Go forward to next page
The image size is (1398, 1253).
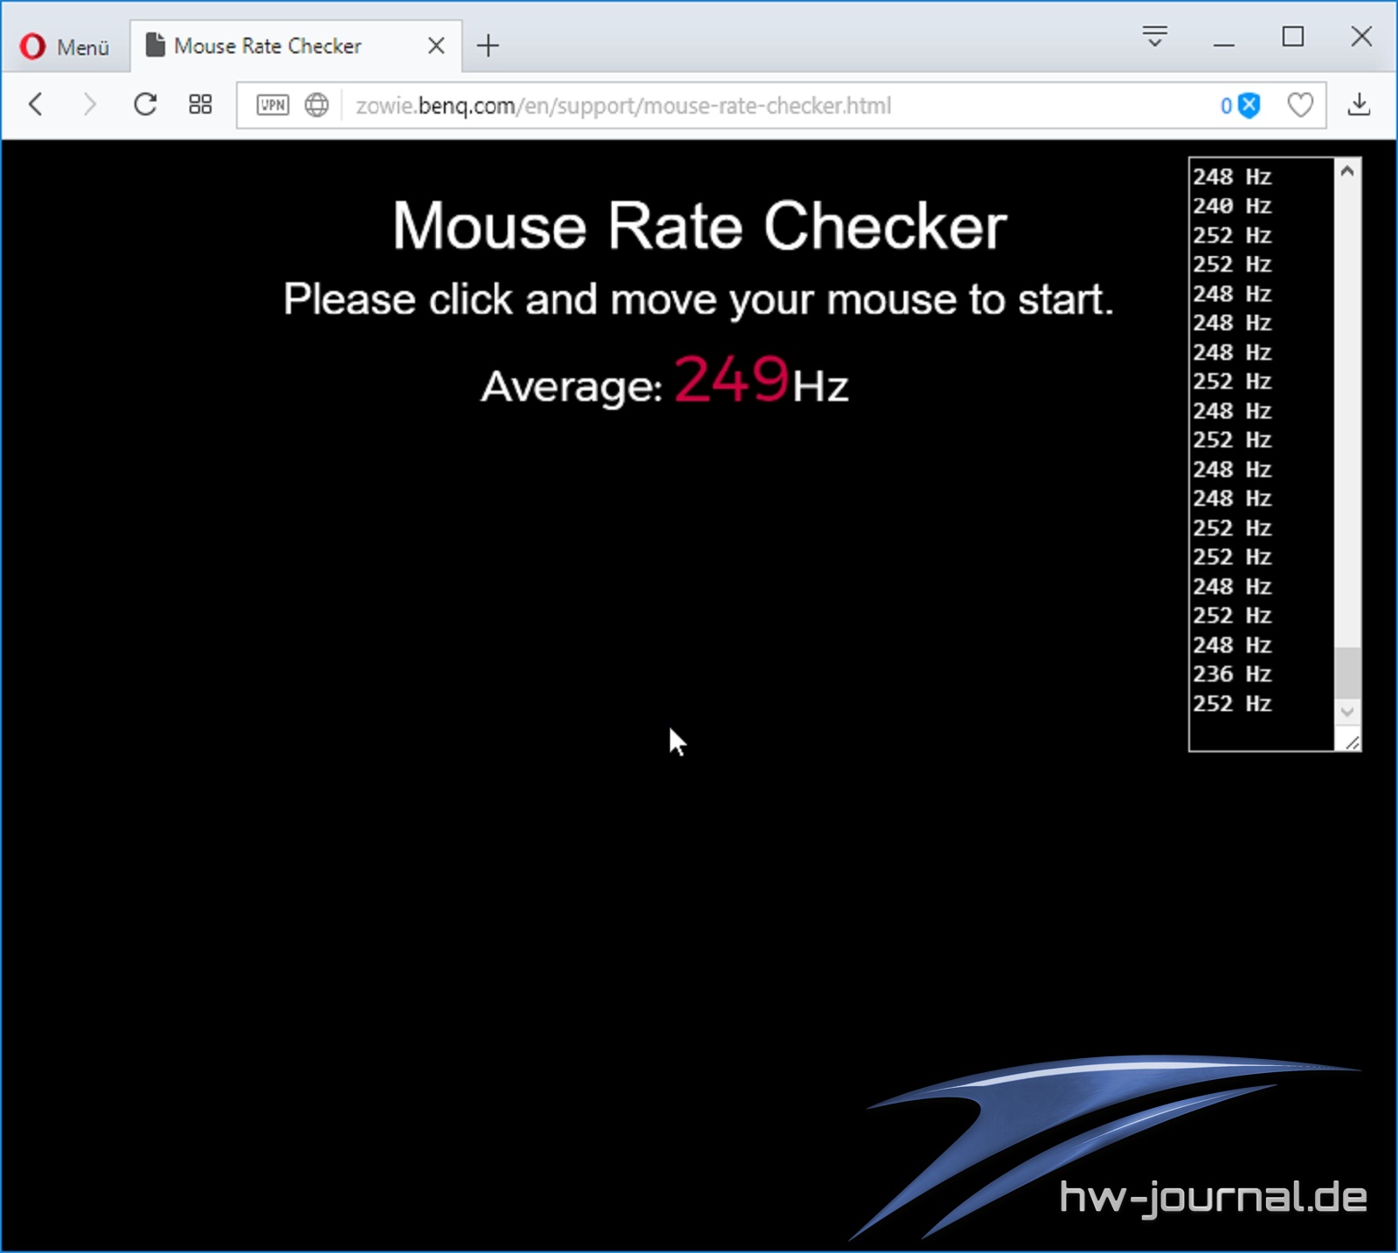89,105
